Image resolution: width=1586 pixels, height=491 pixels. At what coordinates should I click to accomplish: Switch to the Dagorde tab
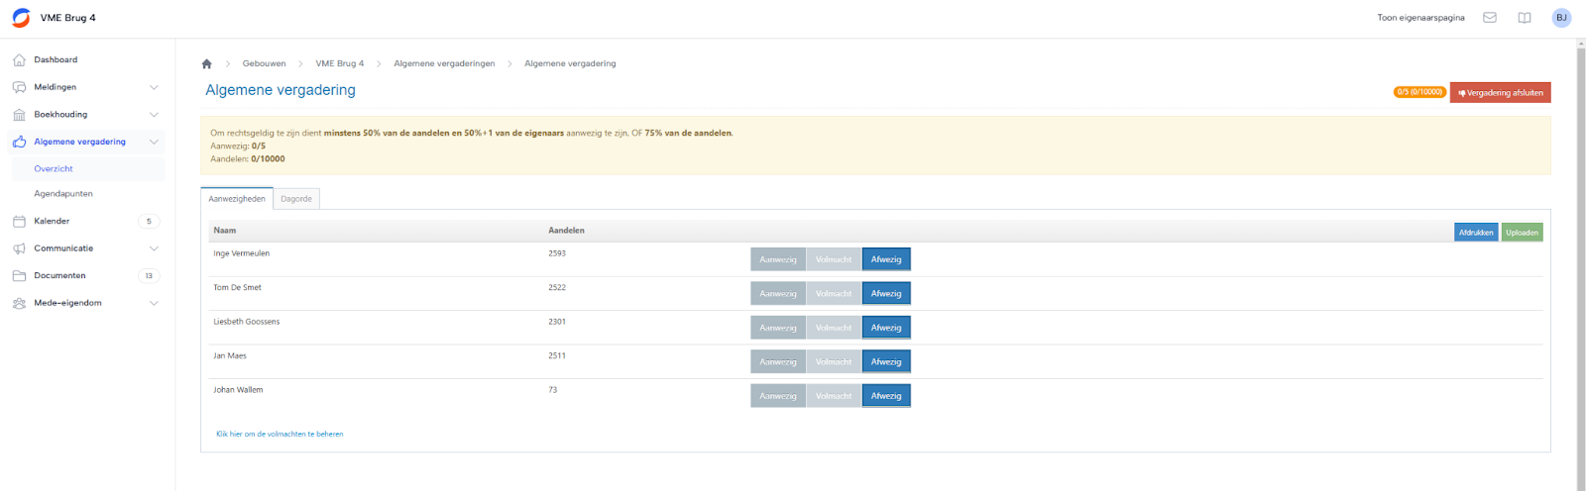(x=296, y=199)
